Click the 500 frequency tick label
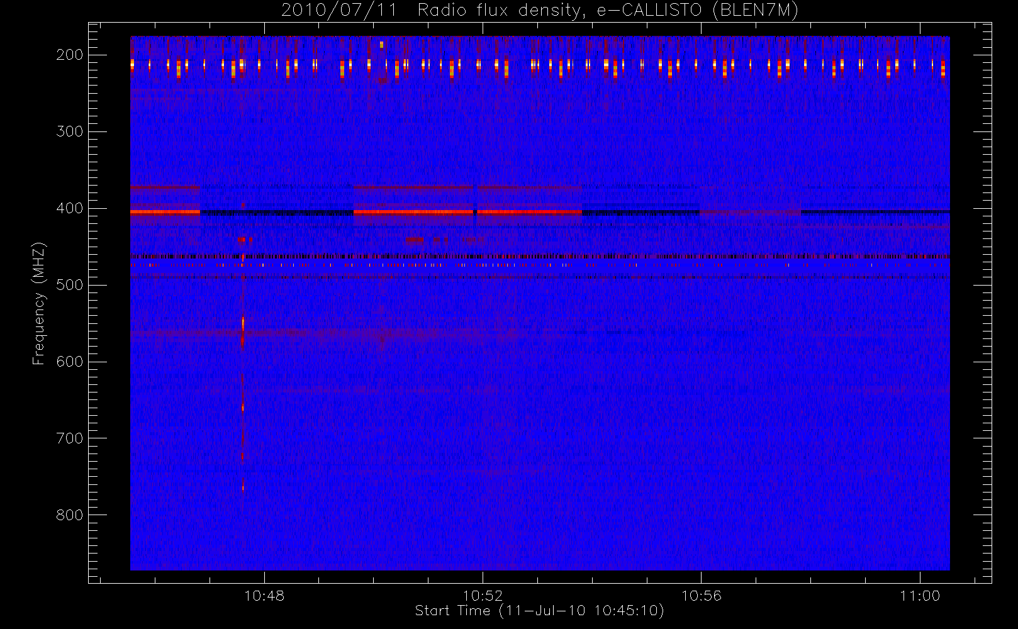Screen dimensions: 1018x629 (70, 285)
